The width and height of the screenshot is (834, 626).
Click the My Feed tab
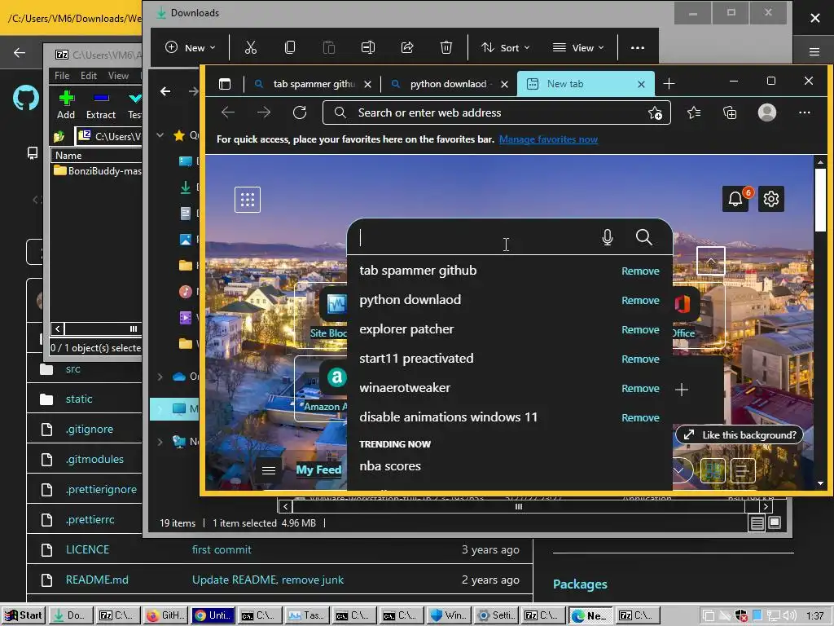[318, 469]
